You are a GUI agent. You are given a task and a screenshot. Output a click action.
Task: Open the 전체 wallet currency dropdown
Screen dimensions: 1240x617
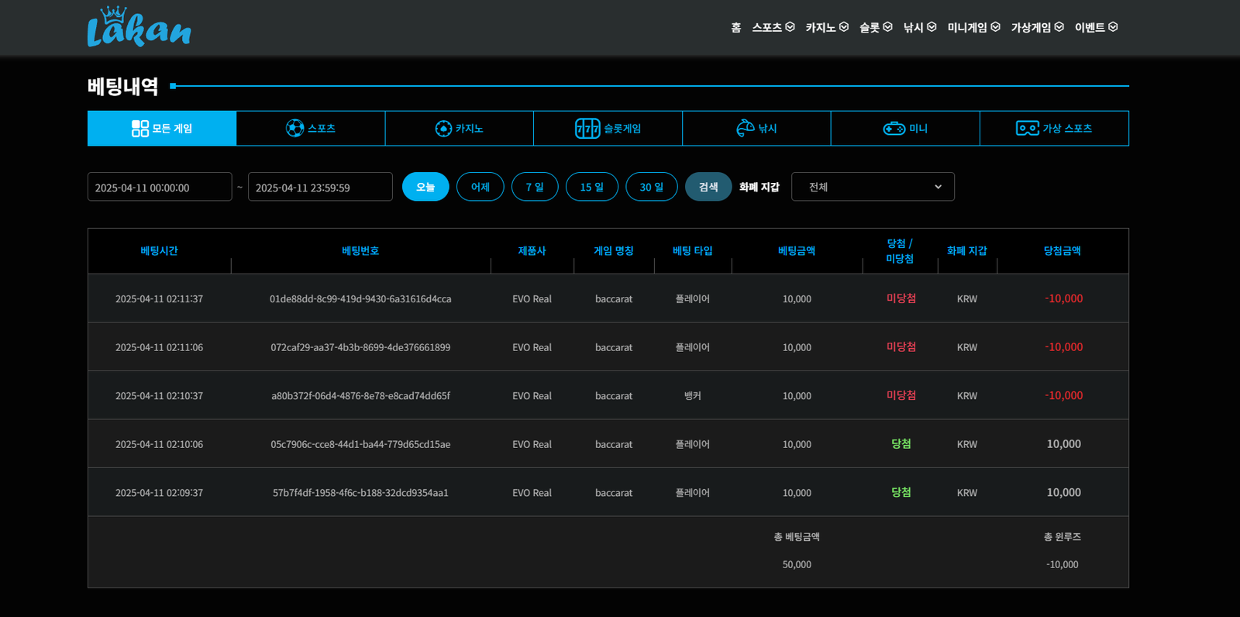(873, 187)
